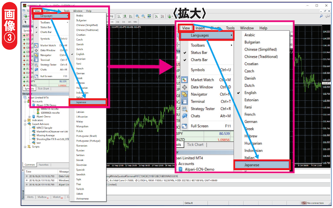The height and width of the screenshot is (208, 333).
Task: Enable Auto Scroll toolbar icon
Action: pyautogui.click(x=157, y=16)
